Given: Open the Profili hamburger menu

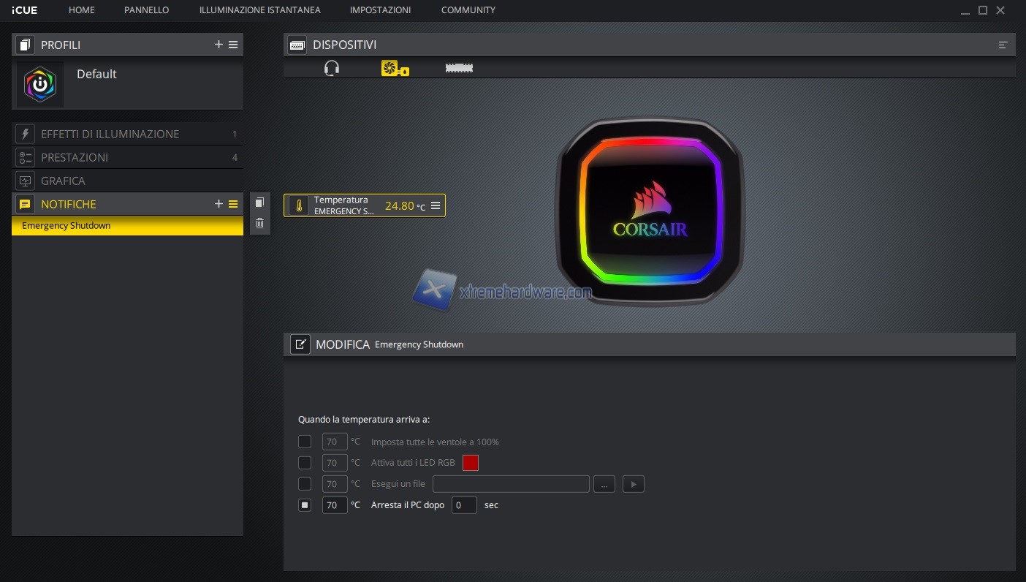Looking at the screenshot, I should (233, 45).
